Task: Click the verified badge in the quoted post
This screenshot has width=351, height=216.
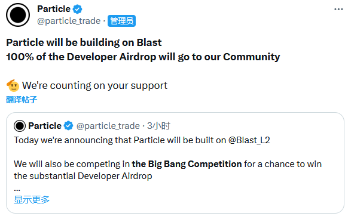Action: (69, 126)
